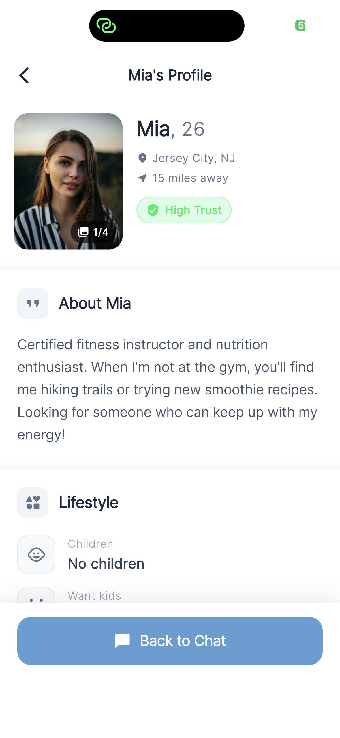Tap the baby face Children icon

(36, 554)
